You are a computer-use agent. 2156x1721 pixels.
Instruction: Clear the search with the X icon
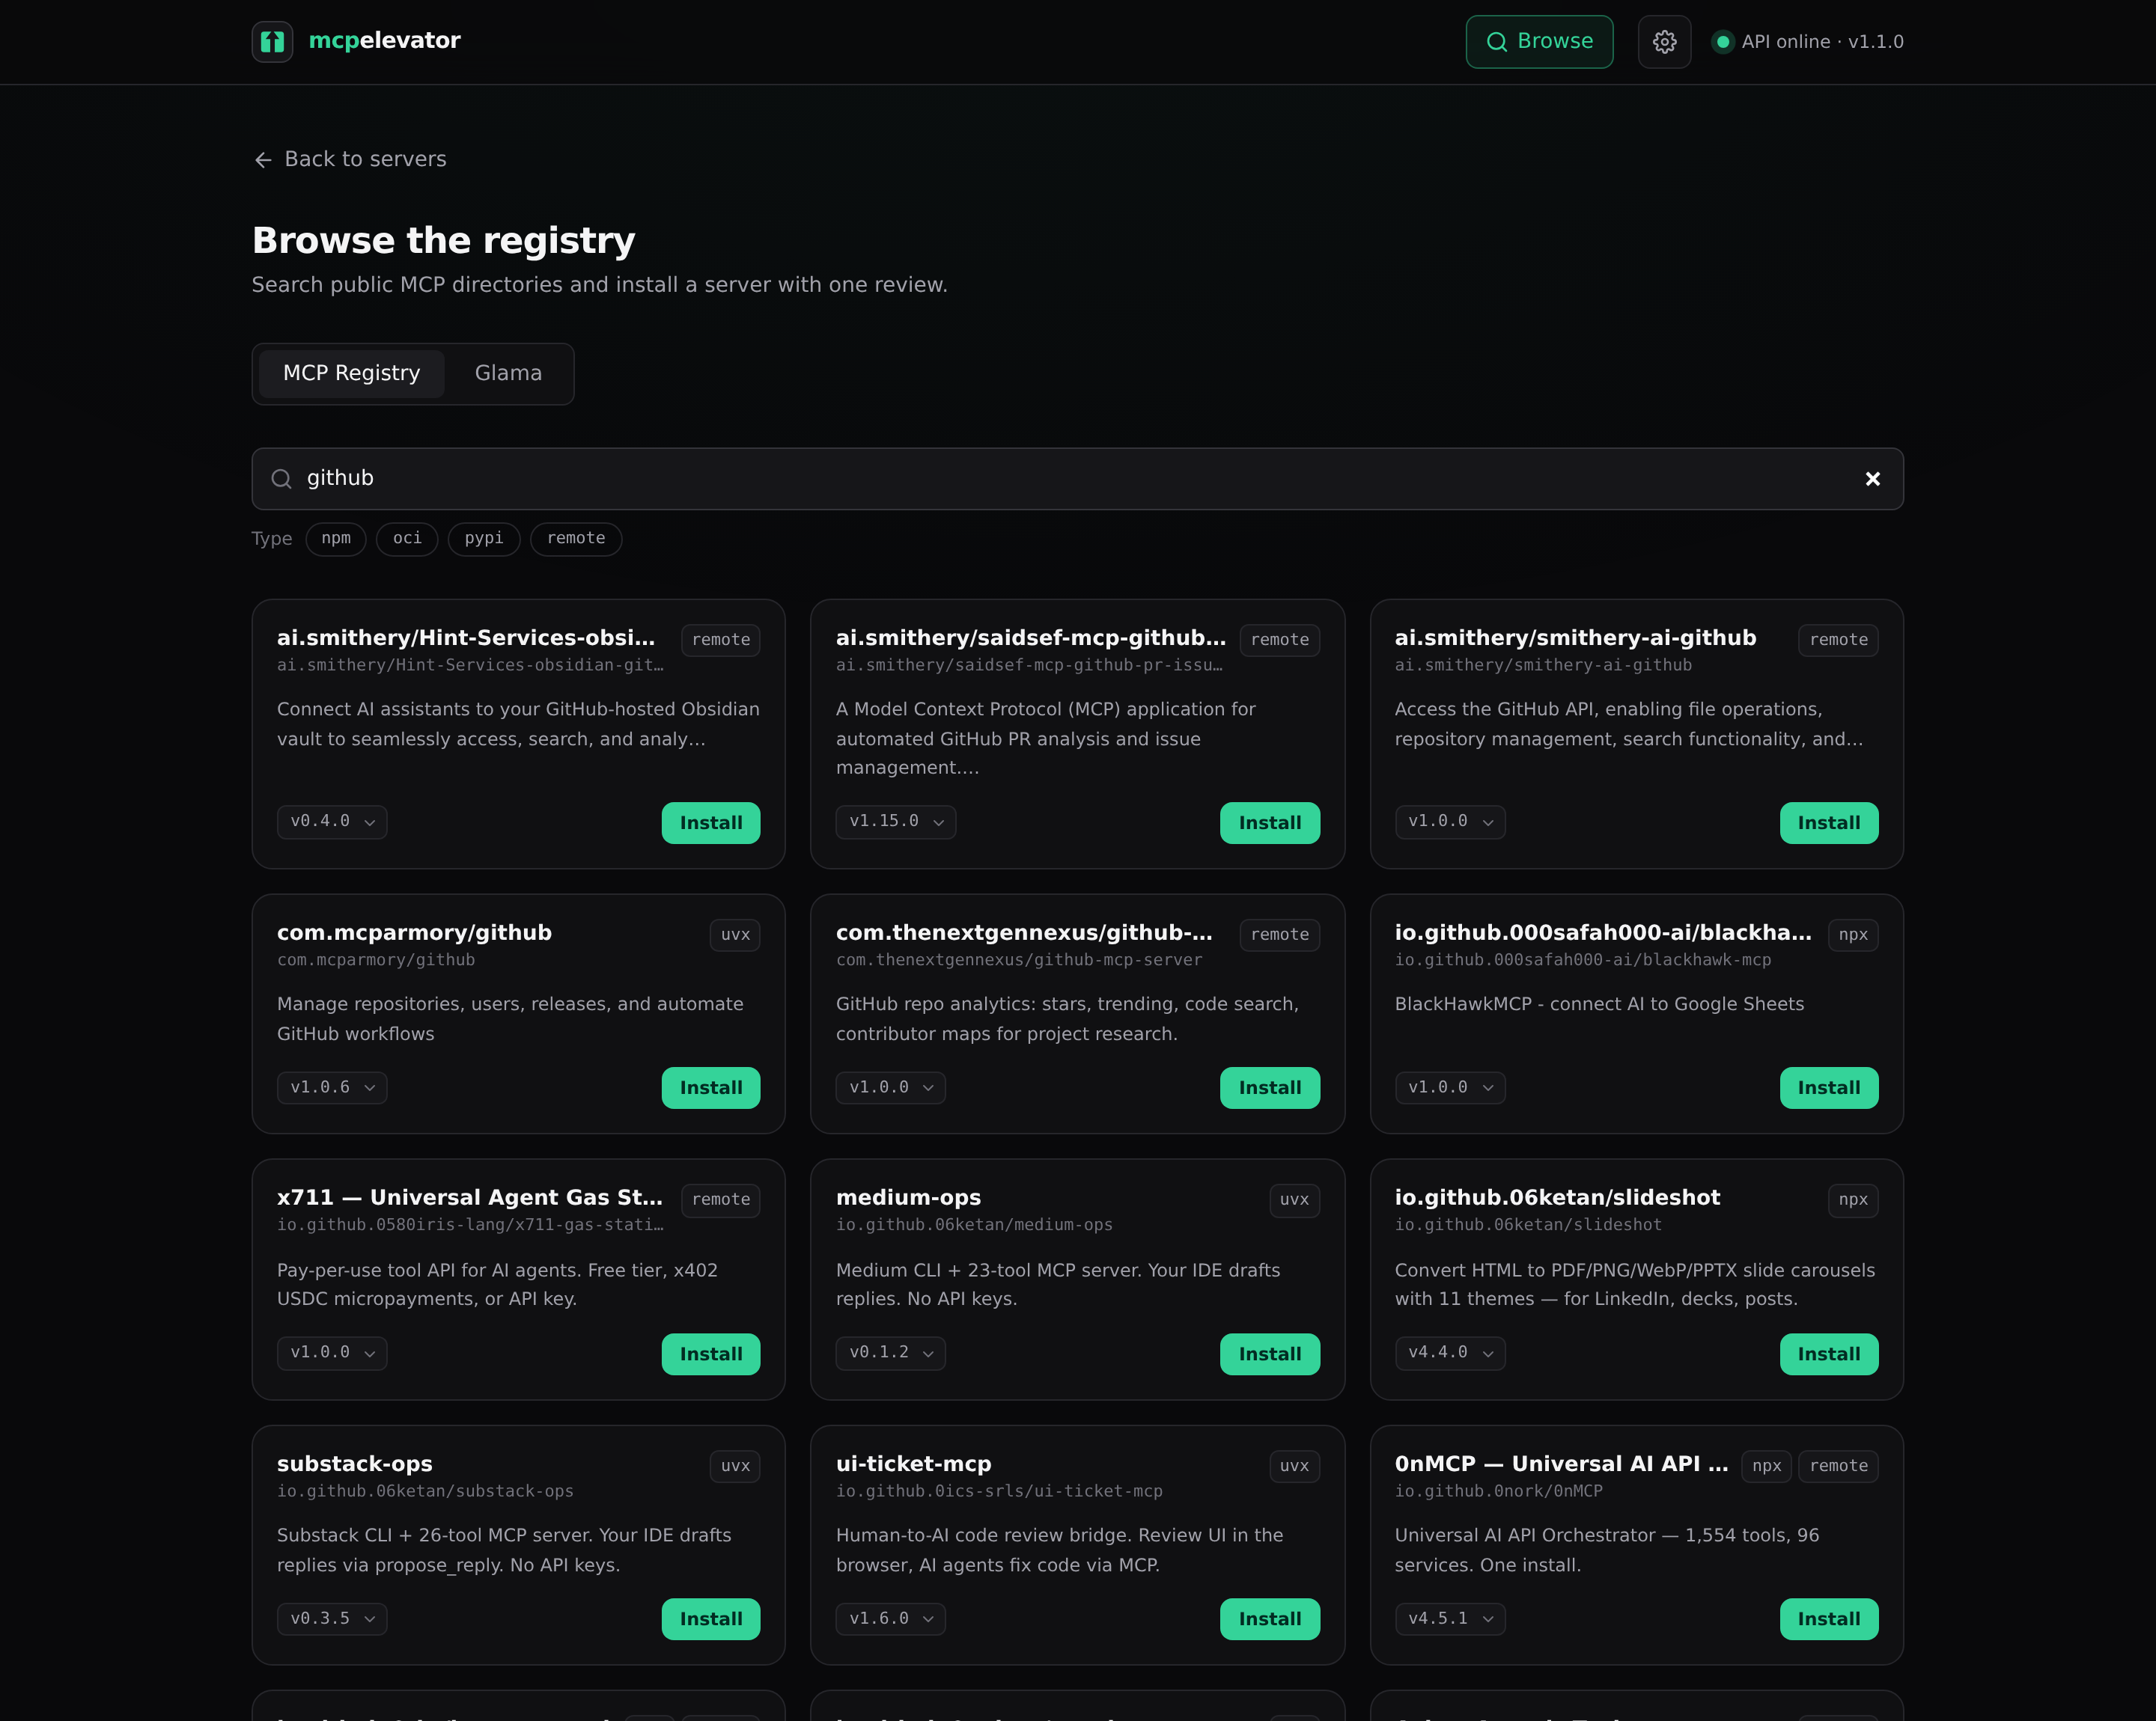(1872, 479)
